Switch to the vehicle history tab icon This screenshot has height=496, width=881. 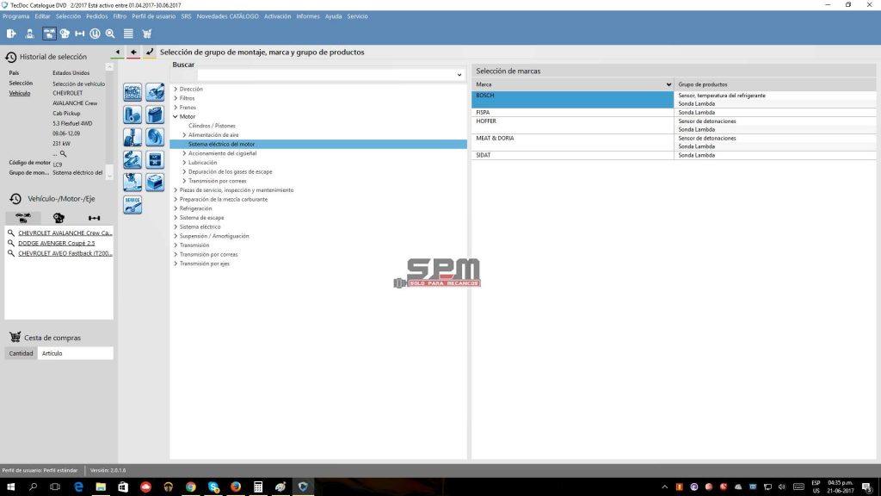[x=23, y=218]
